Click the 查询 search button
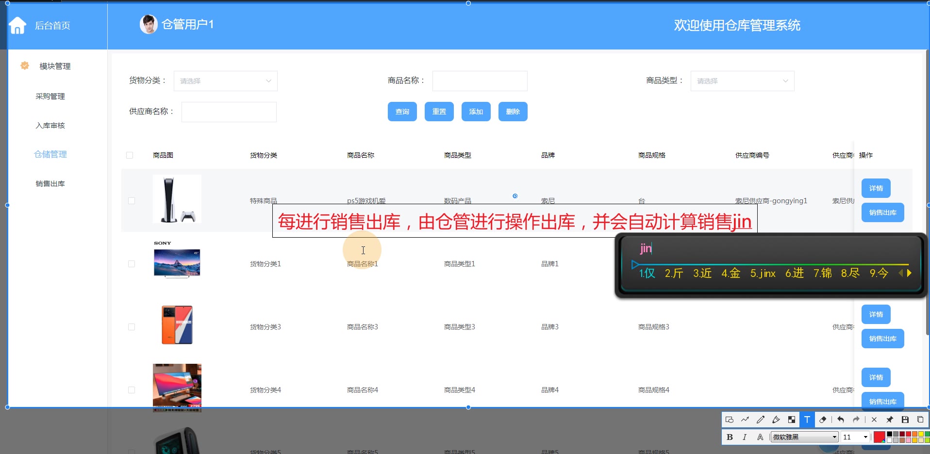 402,112
